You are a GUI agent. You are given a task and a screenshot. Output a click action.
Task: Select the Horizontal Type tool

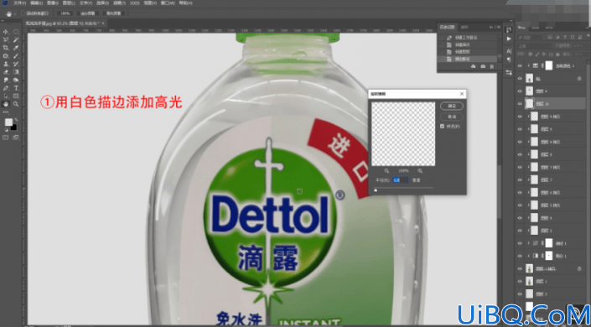pos(16,87)
